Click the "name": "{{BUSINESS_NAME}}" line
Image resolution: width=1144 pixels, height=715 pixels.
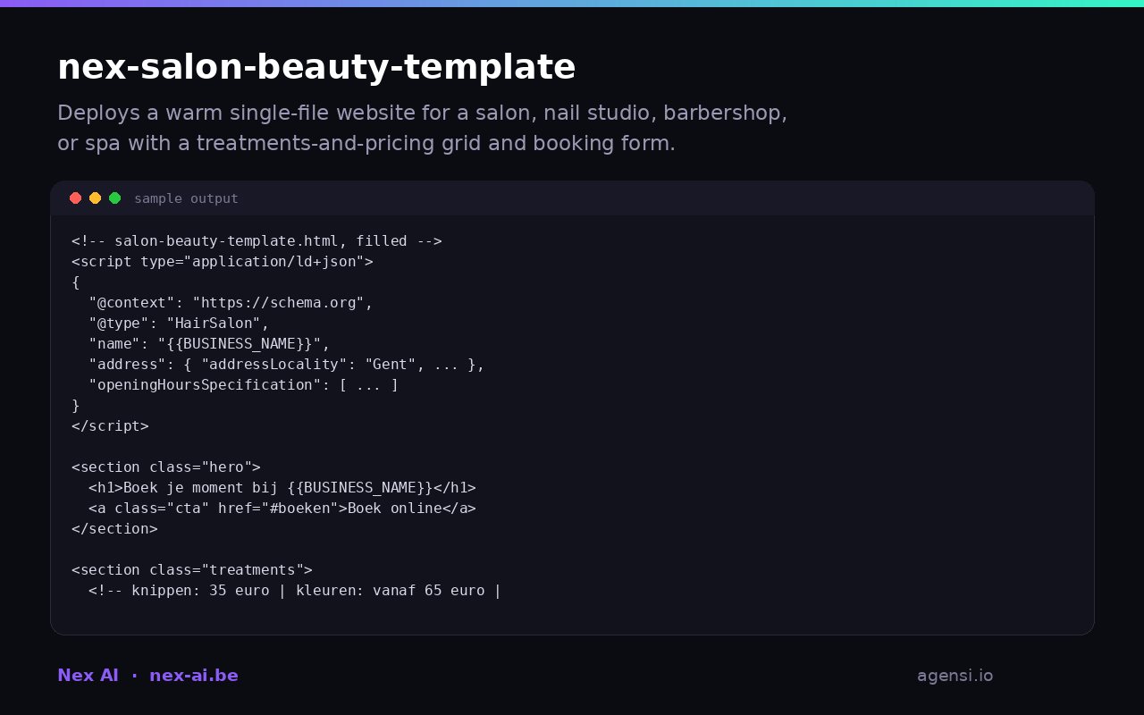click(x=209, y=344)
